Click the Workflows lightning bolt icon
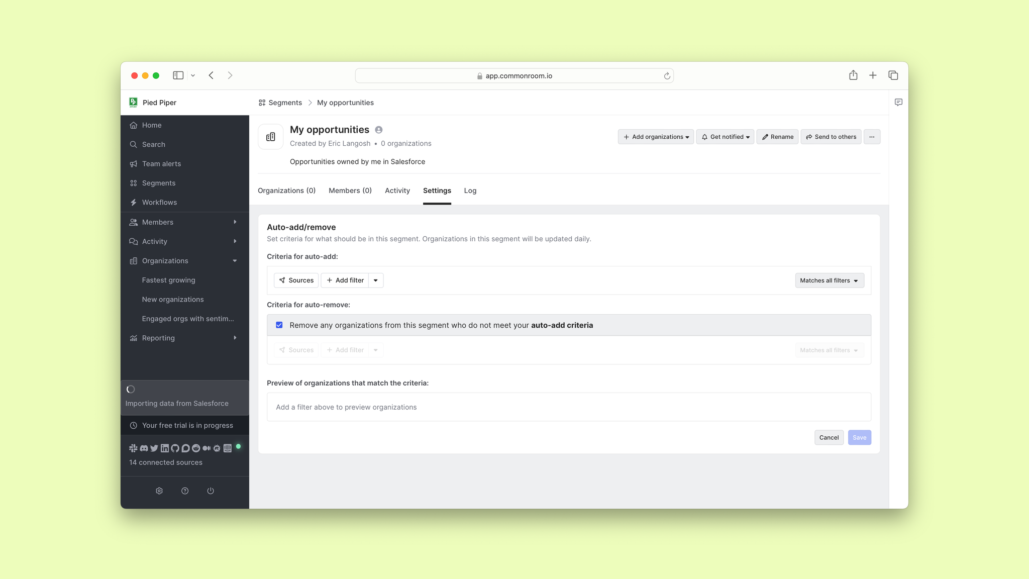Viewport: 1029px width, 579px height. [x=134, y=203]
